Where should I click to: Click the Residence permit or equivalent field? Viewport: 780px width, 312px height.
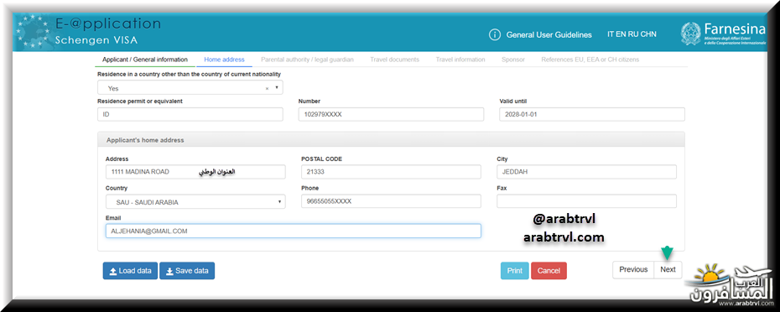[190, 114]
